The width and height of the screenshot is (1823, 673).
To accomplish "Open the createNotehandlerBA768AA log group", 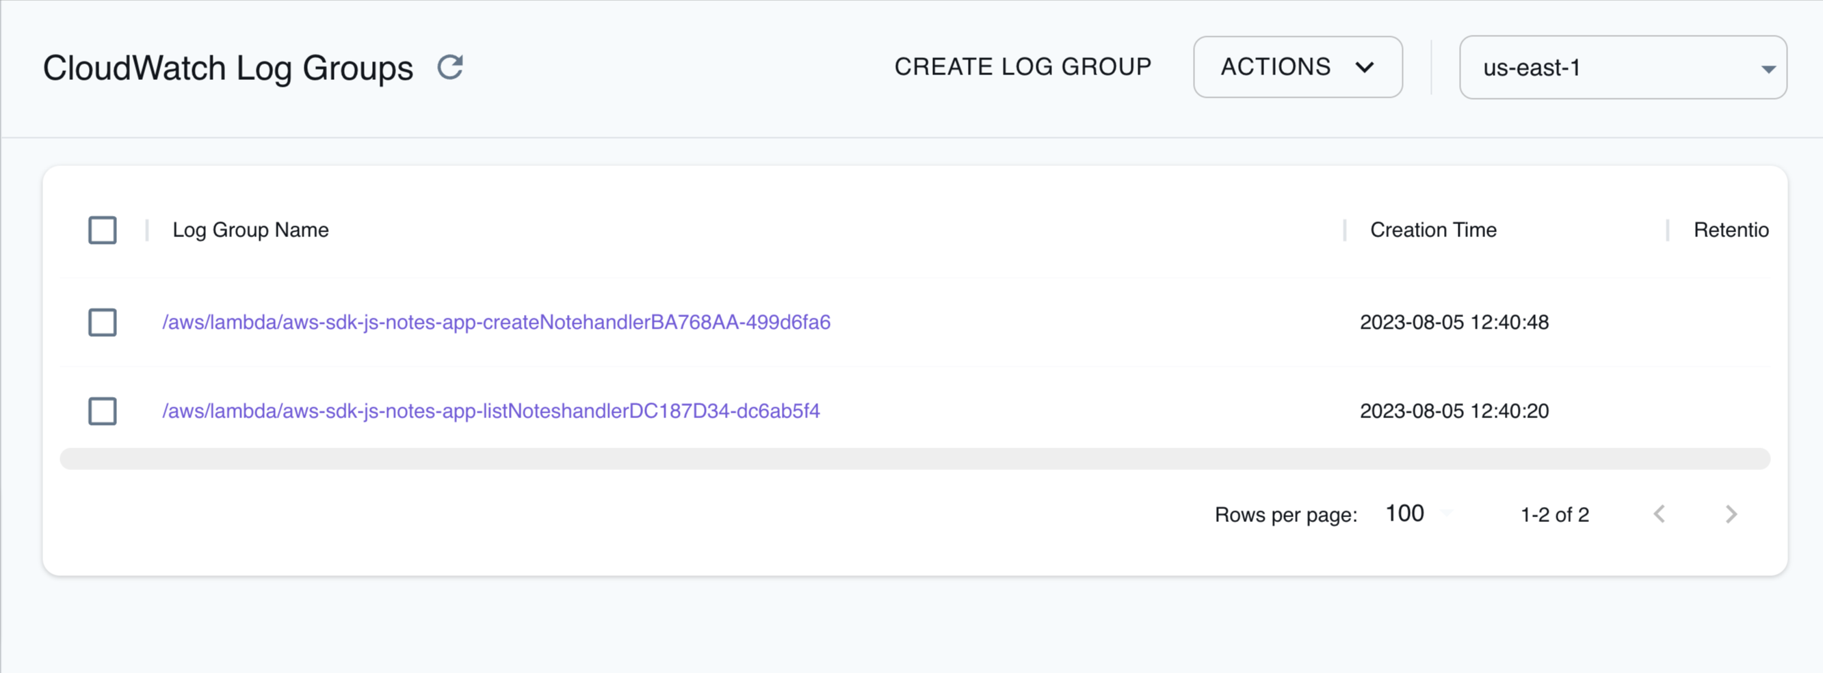I will point(496,322).
